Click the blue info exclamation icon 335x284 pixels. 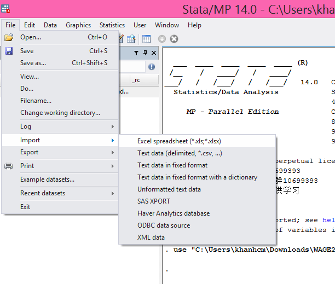click(x=152, y=67)
